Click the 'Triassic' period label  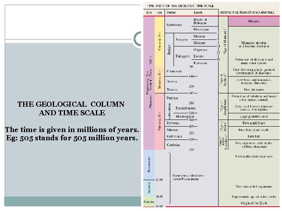[172, 89]
